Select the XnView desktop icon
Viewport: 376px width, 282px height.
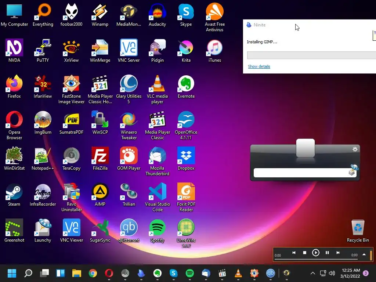point(71,51)
